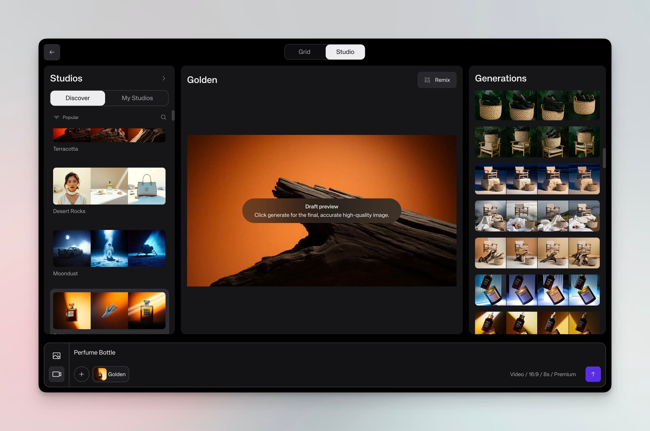The image size is (650, 431).
Task: Select the Studio view tab
Action: tap(345, 52)
